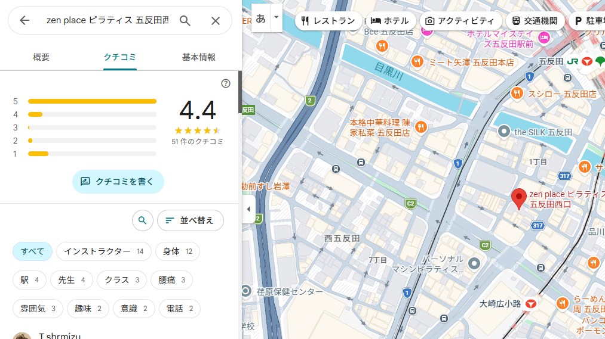The width and height of the screenshot is (605, 339).
Task: Search within reviews using magnifier button
Action: pyautogui.click(x=142, y=220)
